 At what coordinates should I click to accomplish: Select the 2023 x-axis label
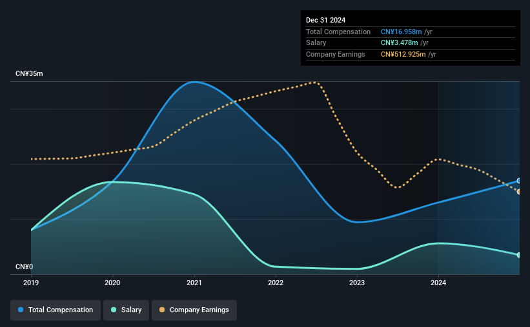[x=357, y=283]
